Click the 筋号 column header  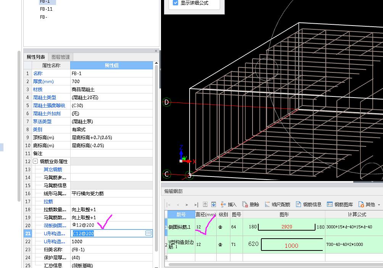pyautogui.click(x=181, y=214)
